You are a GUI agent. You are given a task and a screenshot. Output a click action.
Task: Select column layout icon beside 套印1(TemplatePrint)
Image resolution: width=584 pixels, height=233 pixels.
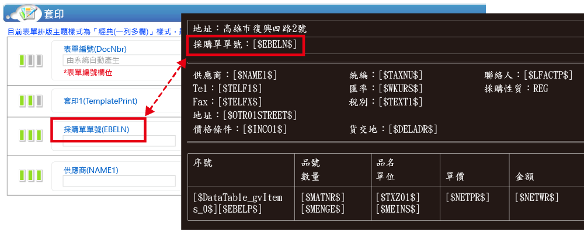coord(30,101)
